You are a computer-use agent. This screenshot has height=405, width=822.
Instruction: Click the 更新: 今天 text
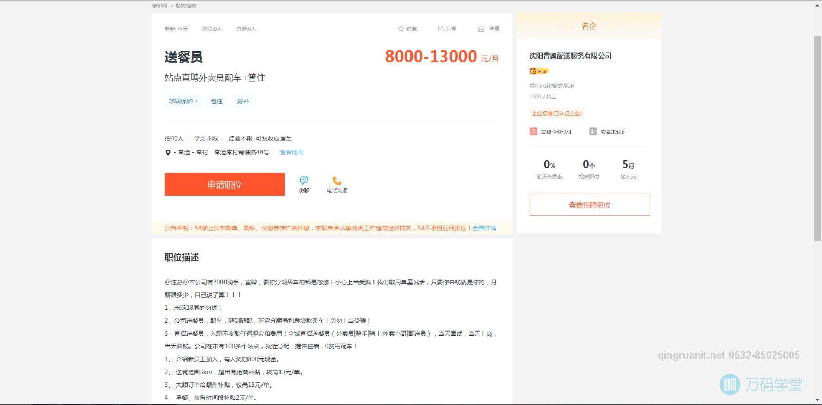(x=176, y=29)
